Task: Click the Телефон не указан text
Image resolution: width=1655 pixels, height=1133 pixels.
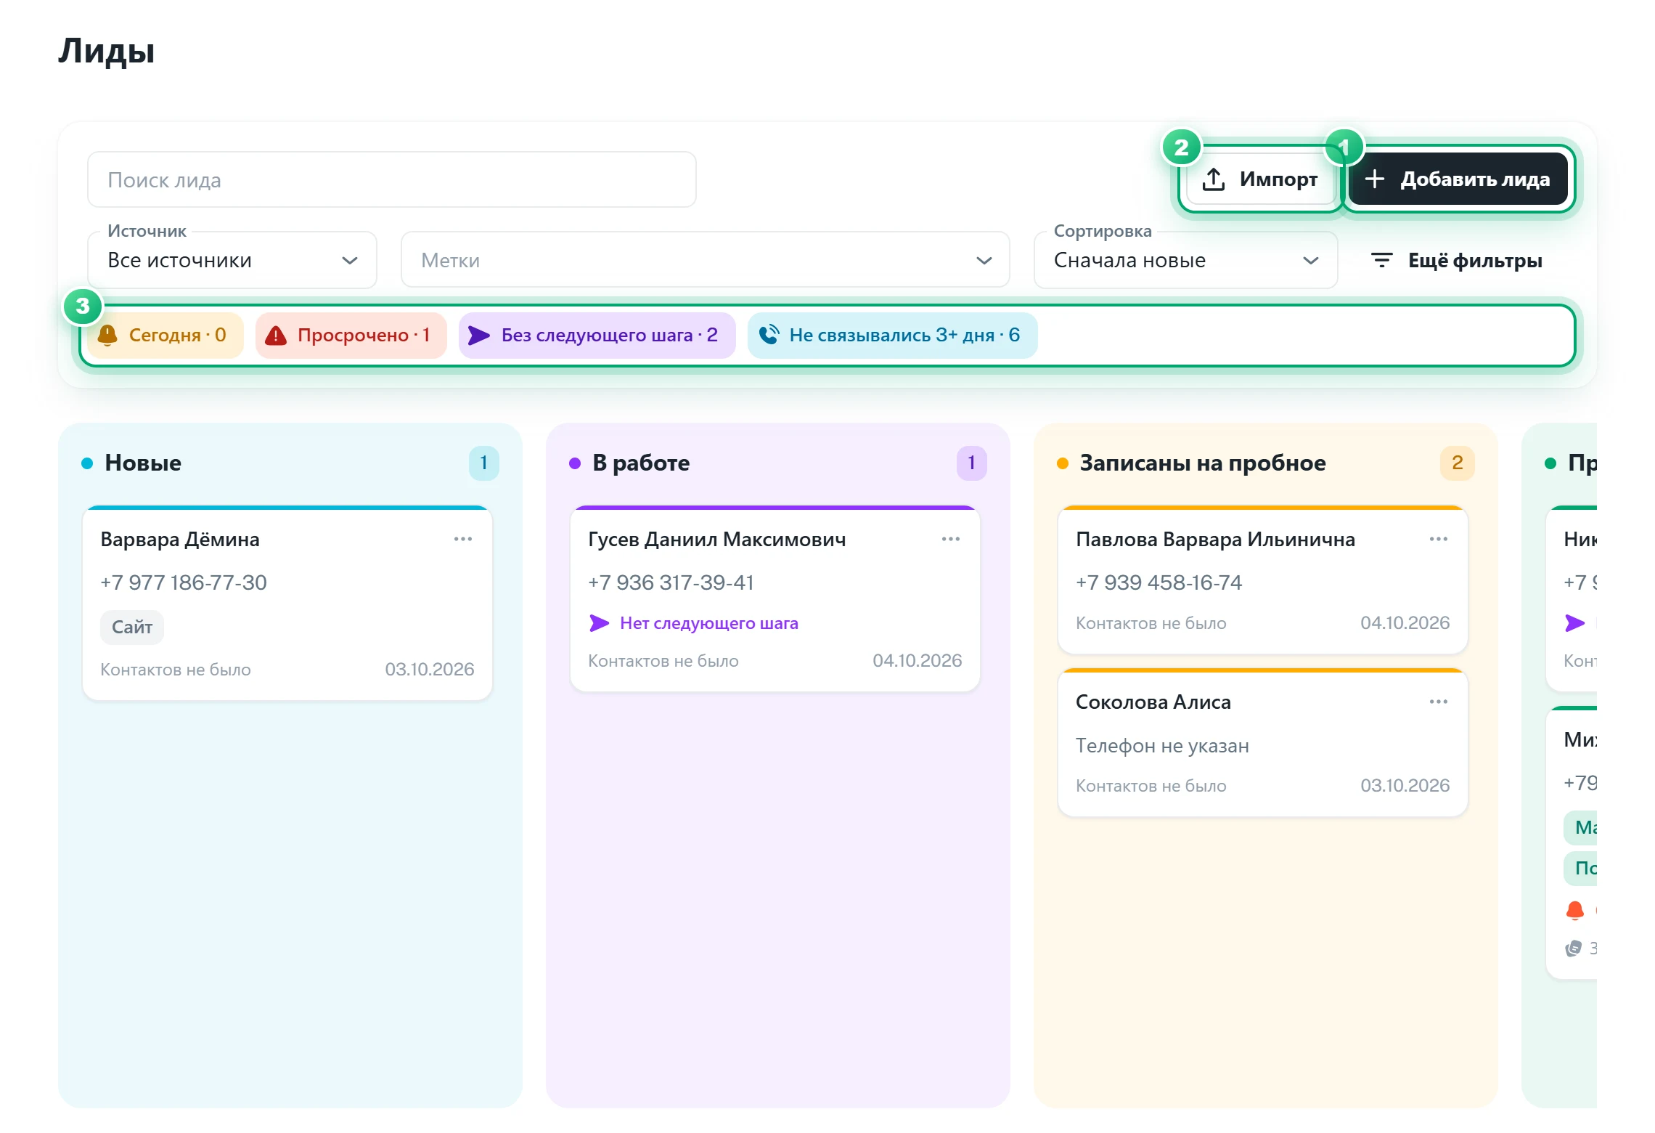Action: point(1162,745)
